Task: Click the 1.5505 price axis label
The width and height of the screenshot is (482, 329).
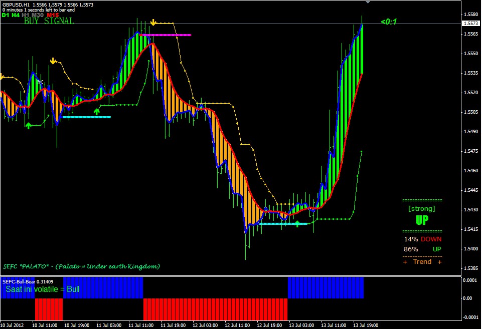Action: pos(471,112)
